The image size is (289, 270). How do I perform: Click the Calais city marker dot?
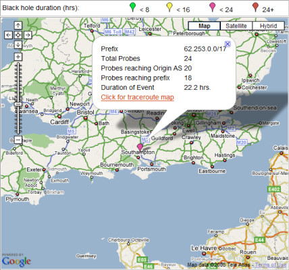click(x=281, y=153)
